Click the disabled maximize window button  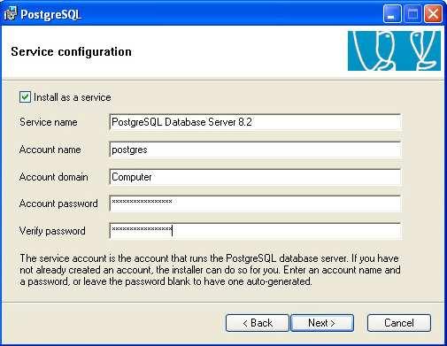(412, 13)
